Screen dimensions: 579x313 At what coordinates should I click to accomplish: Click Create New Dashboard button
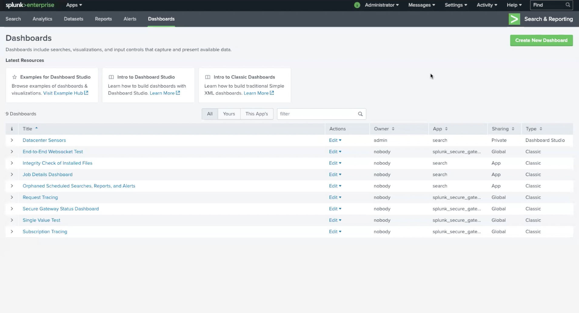tap(541, 40)
